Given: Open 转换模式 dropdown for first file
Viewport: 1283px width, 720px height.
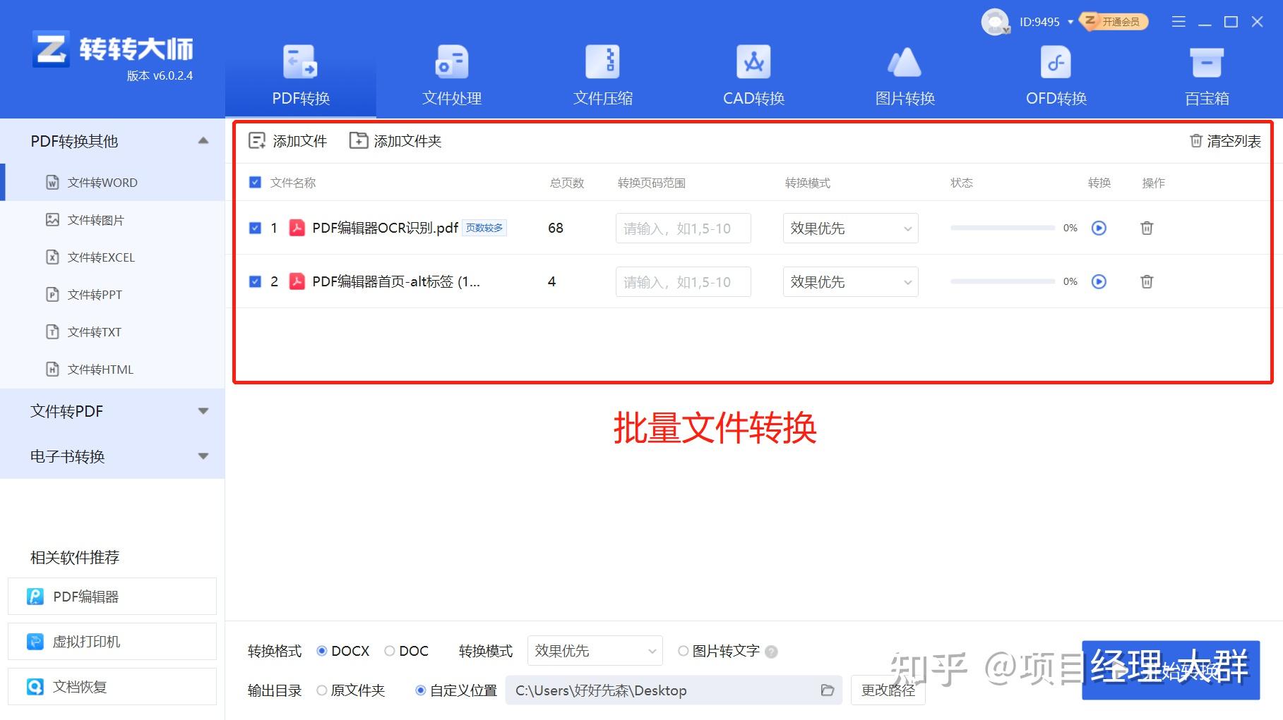Looking at the screenshot, I should click(x=850, y=228).
